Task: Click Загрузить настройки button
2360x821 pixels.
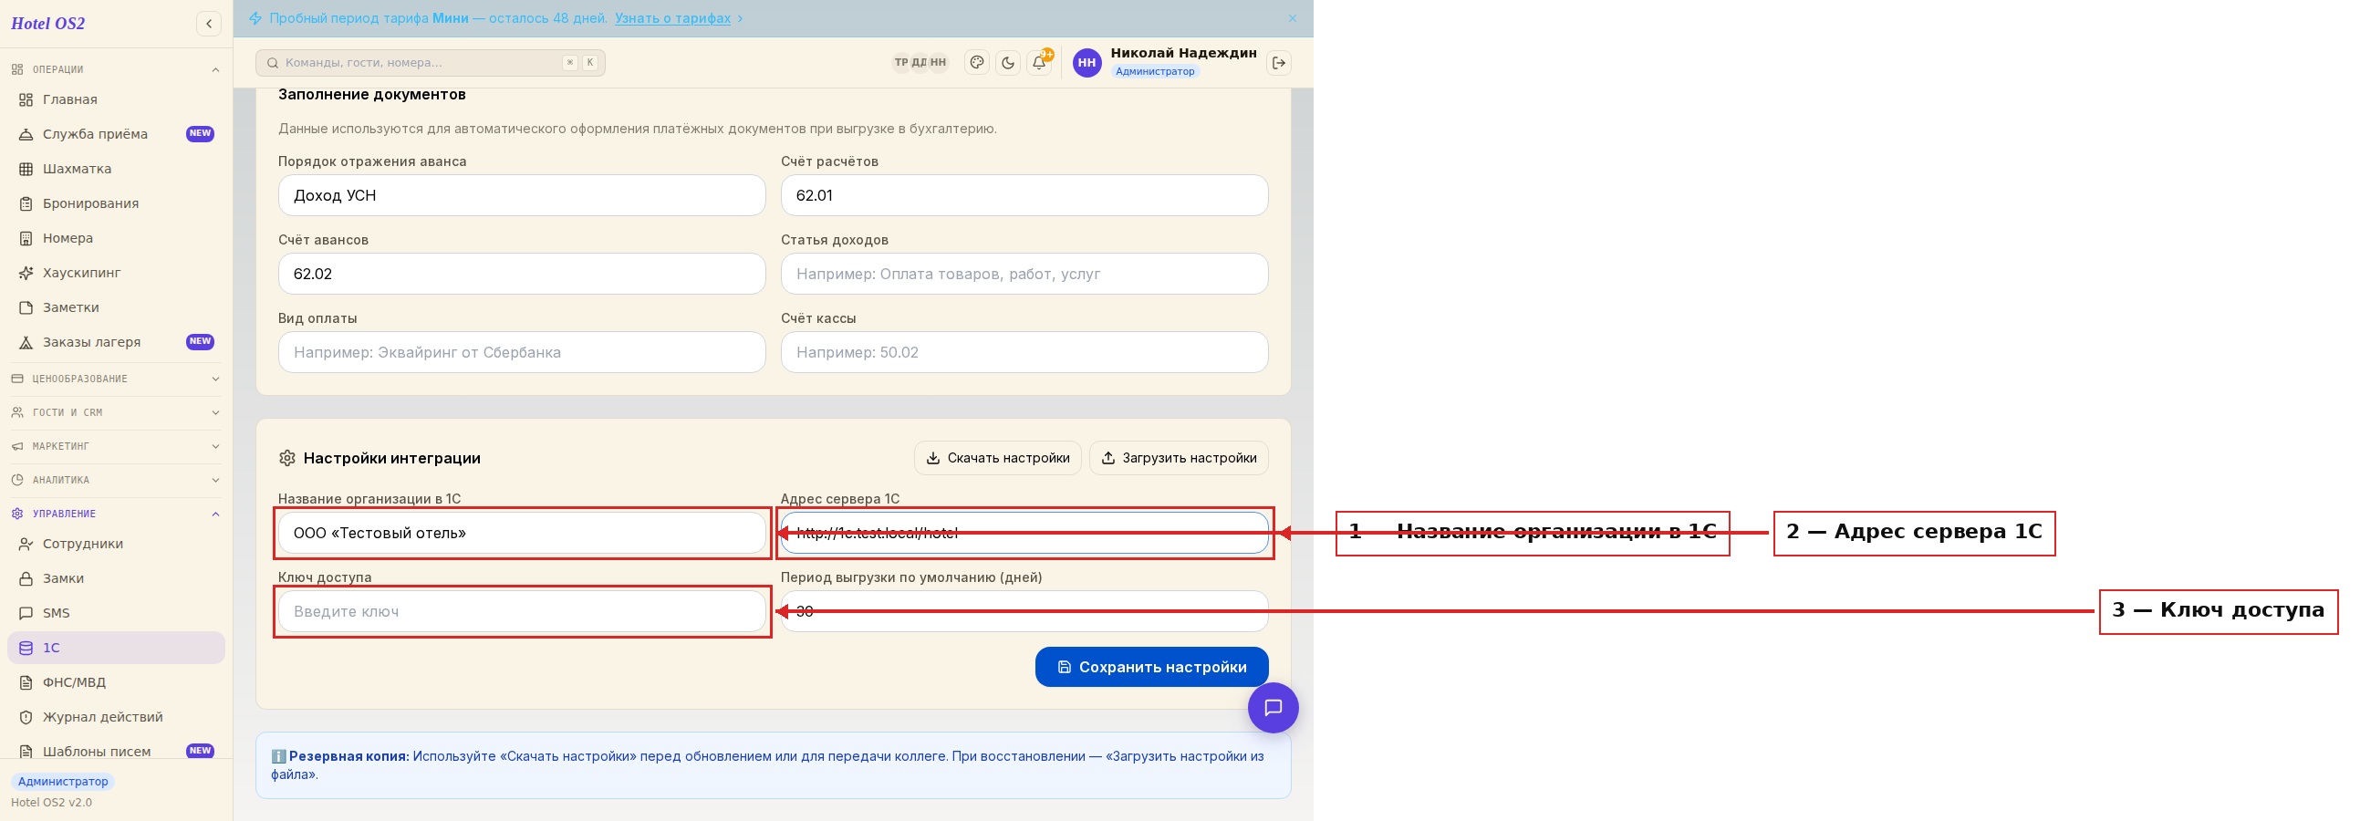Action: click(1178, 458)
